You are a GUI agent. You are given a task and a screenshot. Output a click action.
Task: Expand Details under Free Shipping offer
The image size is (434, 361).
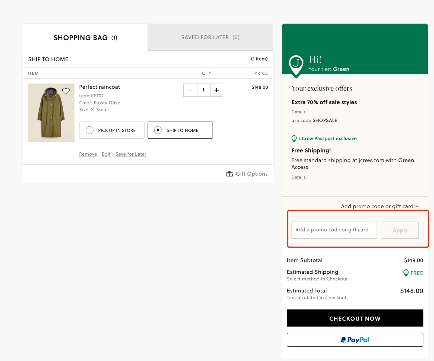click(x=298, y=177)
